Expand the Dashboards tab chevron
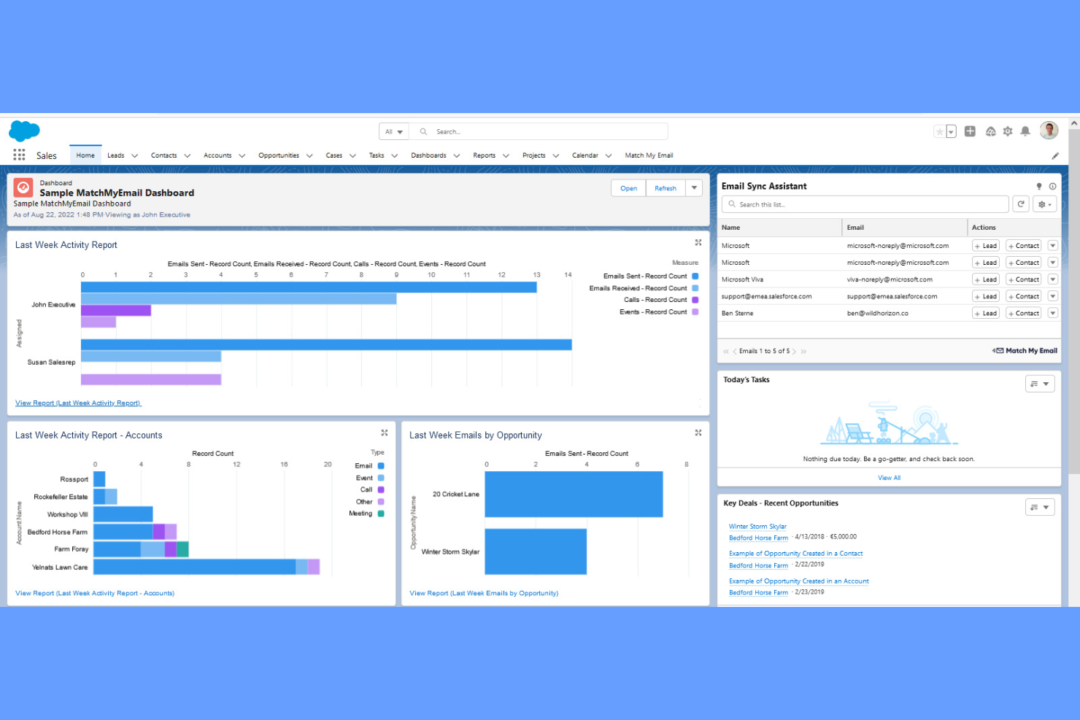This screenshot has height=720, width=1080. coord(457,155)
